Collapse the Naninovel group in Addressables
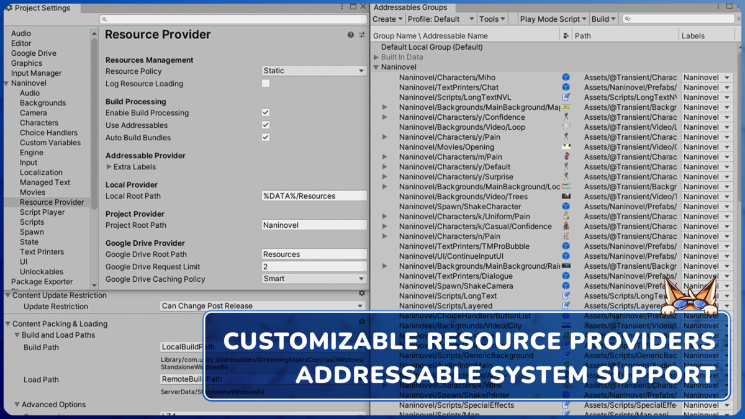Viewport: 745px width, 419px height. (376, 67)
